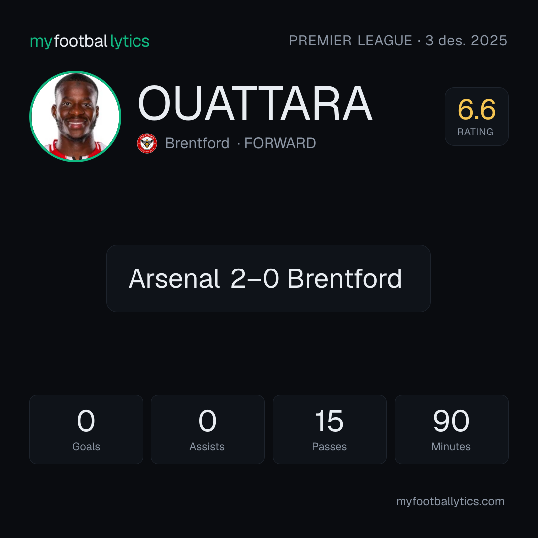
Task: Click the RATING label under 6.6
Action: pyautogui.click(x=475, y=132)
